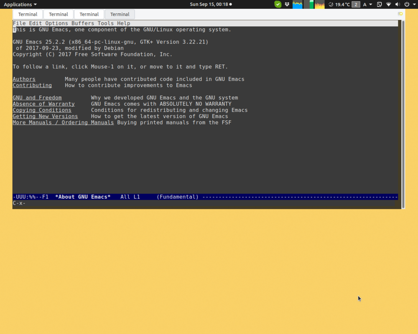Click the 'To follow a link' instruction line
The height and width of the screenshot is (334, 418).
pyautogui.click(x=120, y=67)
